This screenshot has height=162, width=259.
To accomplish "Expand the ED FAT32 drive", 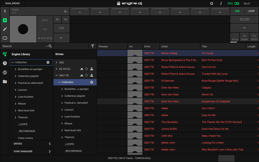I will 56,69.
